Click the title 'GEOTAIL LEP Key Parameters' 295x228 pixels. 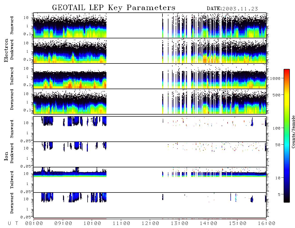(x=114, y=8)
